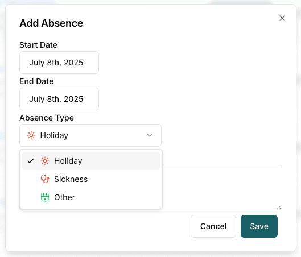Select the Holiday option in list
This screenshot has height=257, width=301.
pos(91,161)
